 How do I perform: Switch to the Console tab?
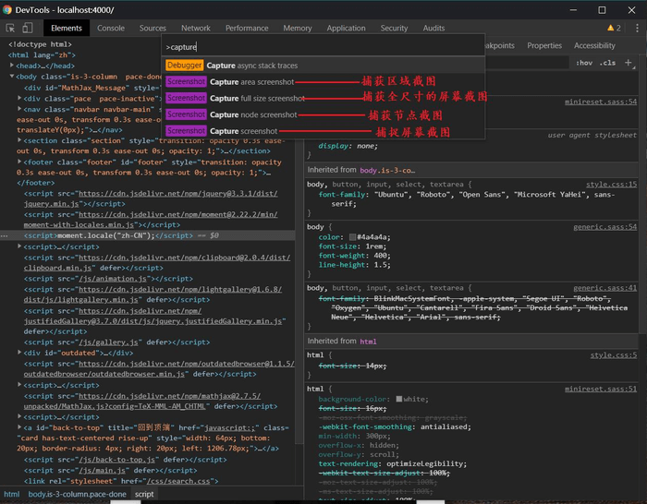[111, 28]
